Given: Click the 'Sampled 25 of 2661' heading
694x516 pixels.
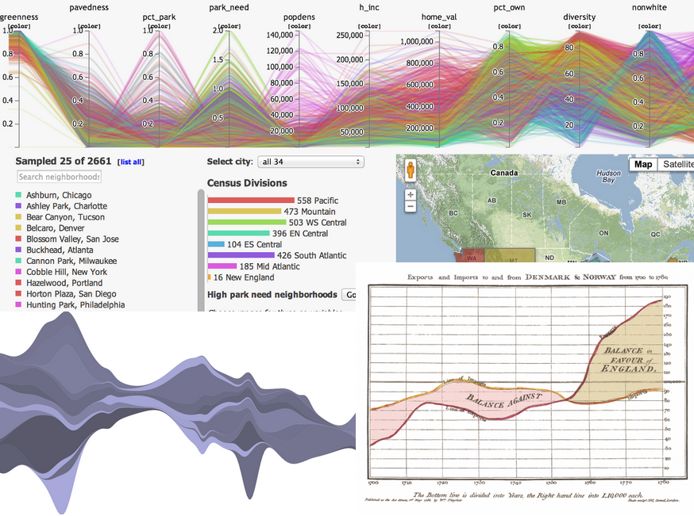Looking at the screenshot, I should tap(64, 161).
